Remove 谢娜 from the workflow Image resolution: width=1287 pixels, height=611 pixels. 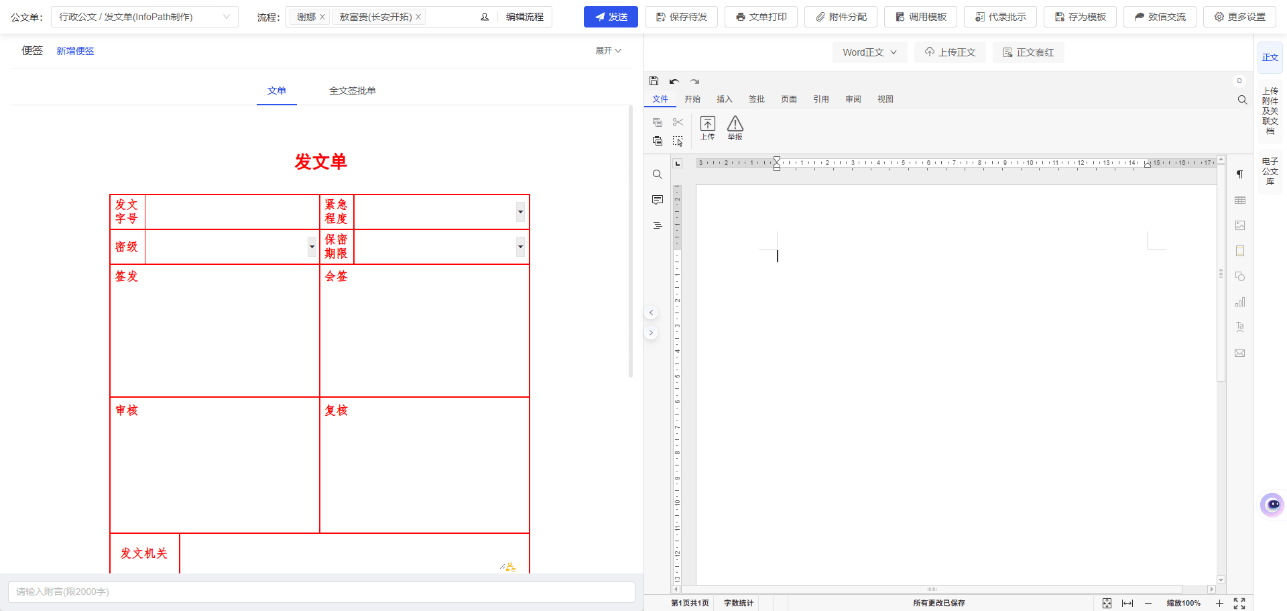click(322, 17)
